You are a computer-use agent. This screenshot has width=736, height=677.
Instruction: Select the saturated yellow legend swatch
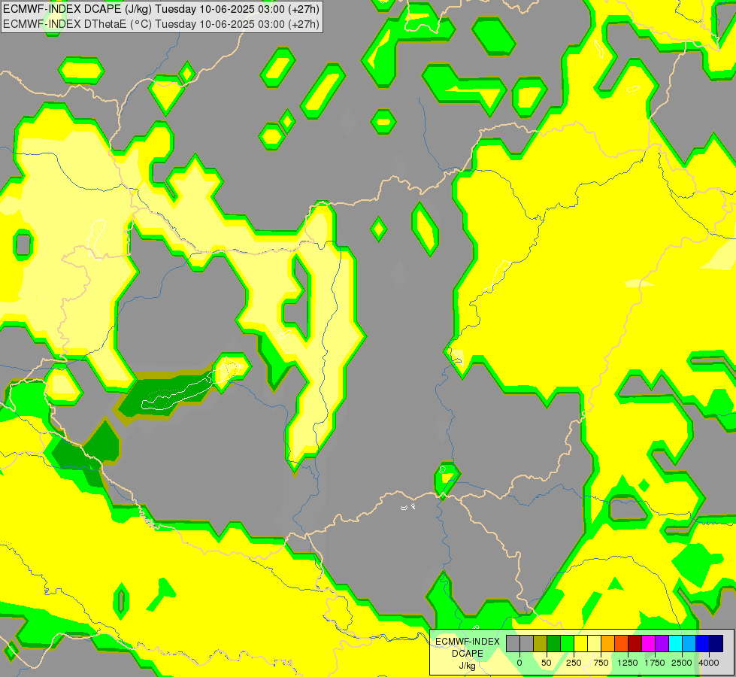[581, 644]
